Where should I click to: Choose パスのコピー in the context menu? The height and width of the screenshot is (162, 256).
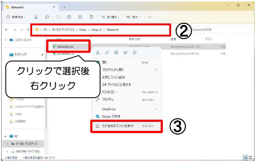(127, 92)
